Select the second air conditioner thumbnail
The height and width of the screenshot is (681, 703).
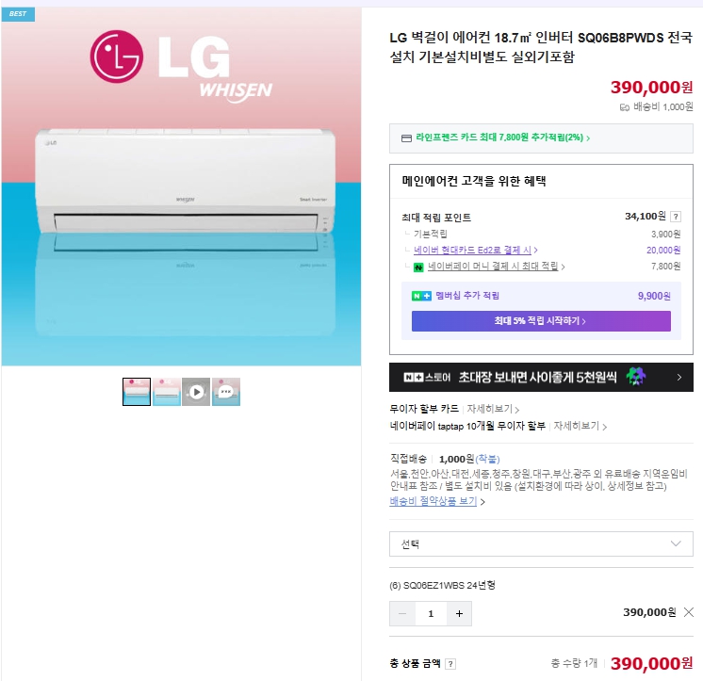pyautogui.click(x=167, y=392)
